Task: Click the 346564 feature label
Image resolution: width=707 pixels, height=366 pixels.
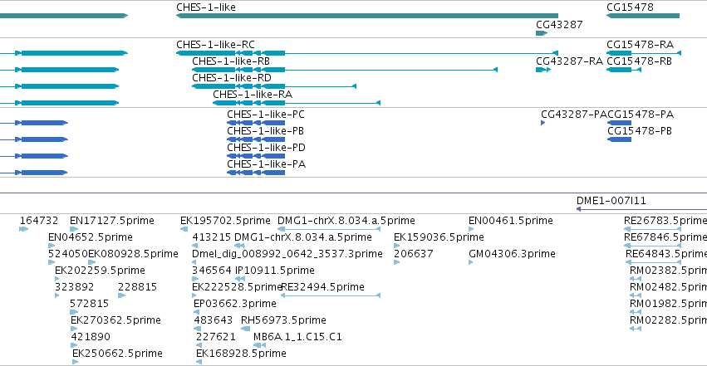Action: pyautogui.click(x=212, y=271)
